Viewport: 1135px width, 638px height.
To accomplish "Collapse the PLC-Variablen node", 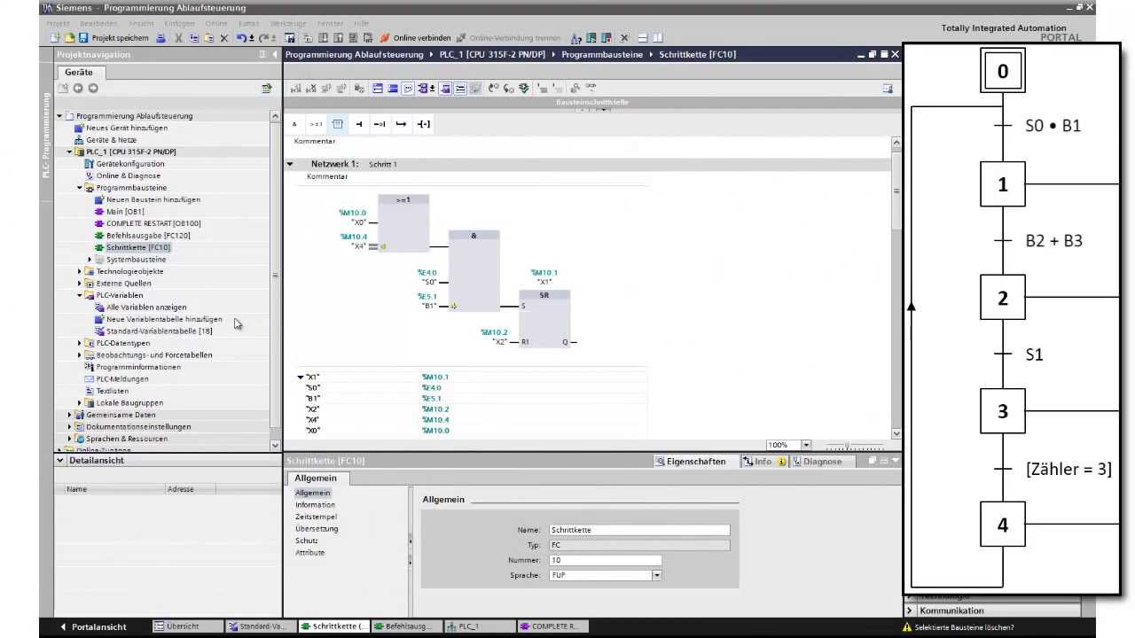I will [x=80, y=295].
